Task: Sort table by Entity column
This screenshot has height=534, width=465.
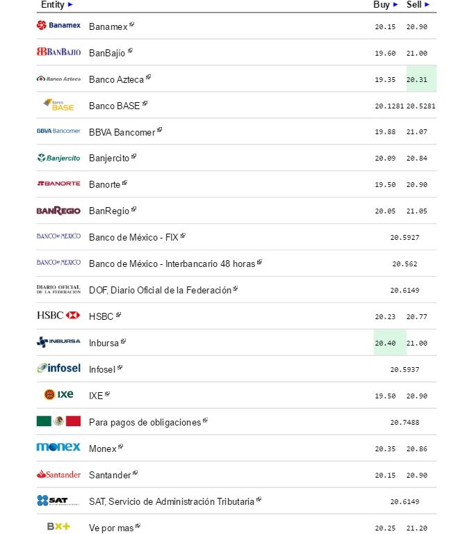Action: (56, 5)
